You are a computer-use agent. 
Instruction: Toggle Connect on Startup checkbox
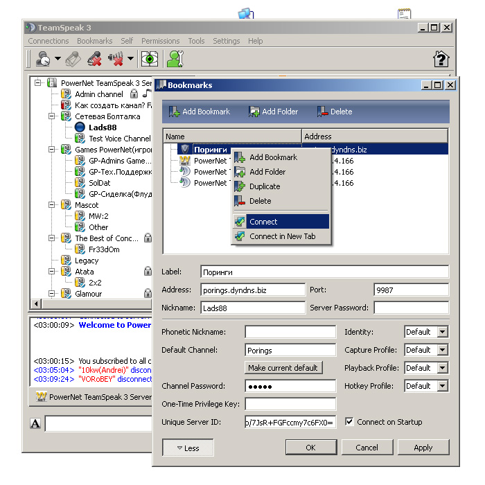pyautogui.click(x=349, y=421)
